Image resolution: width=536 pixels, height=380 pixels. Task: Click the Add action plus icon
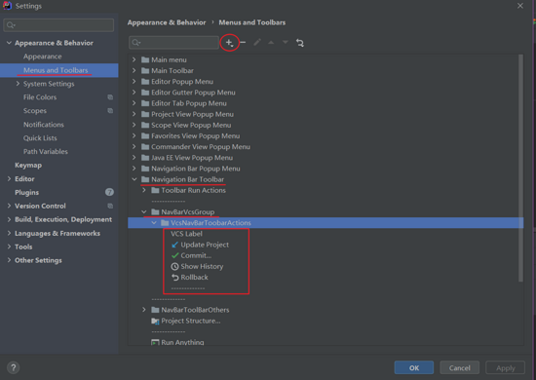click(x=229, y=43)
